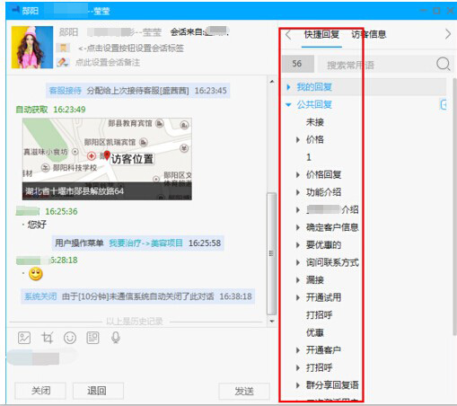Click the 发送 button
This screenshot has height=406, width=457.
(x=244, y=391)
